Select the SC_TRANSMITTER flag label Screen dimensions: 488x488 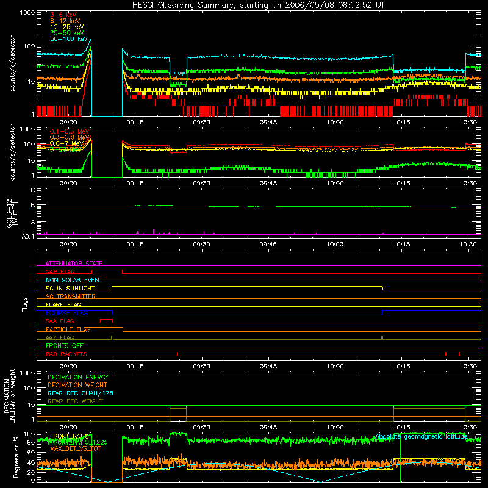pos(70,296)
